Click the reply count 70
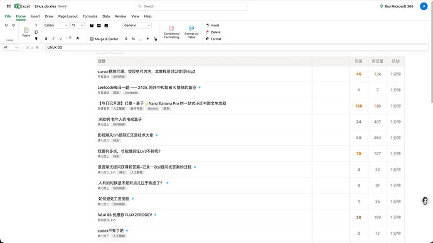The image size is (433, 243). (x=358, y=153)
